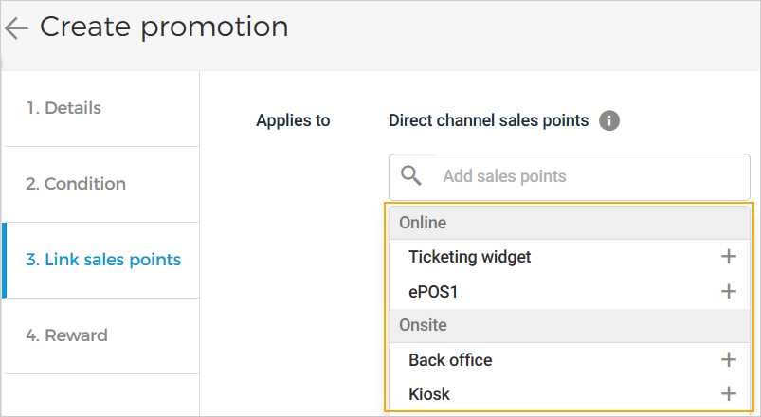Click the Onsite group header
The width and height of the screenshot is (761, 417).
(x=423, y=325)
